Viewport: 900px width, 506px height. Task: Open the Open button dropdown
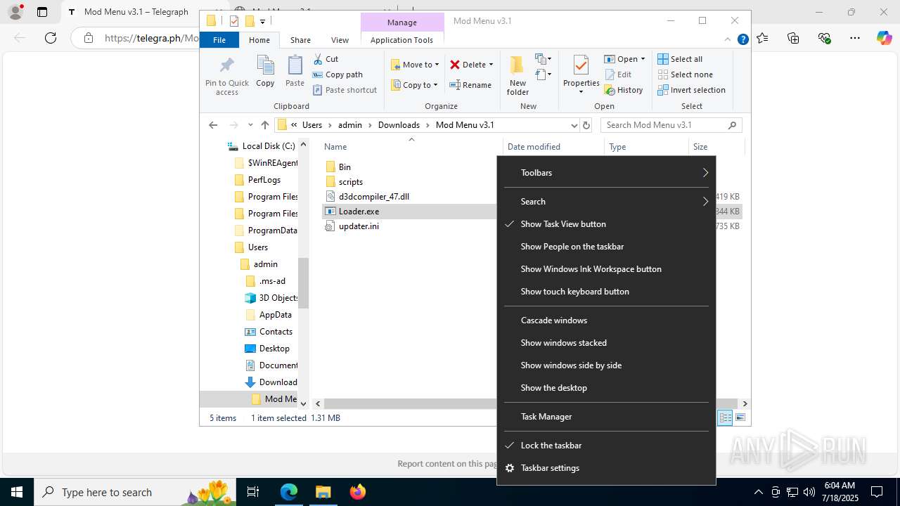pyautogui.click(x=643, y=59)
